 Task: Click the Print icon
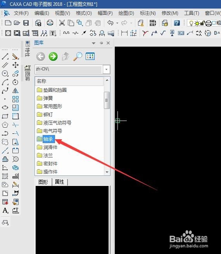(50, 23)
